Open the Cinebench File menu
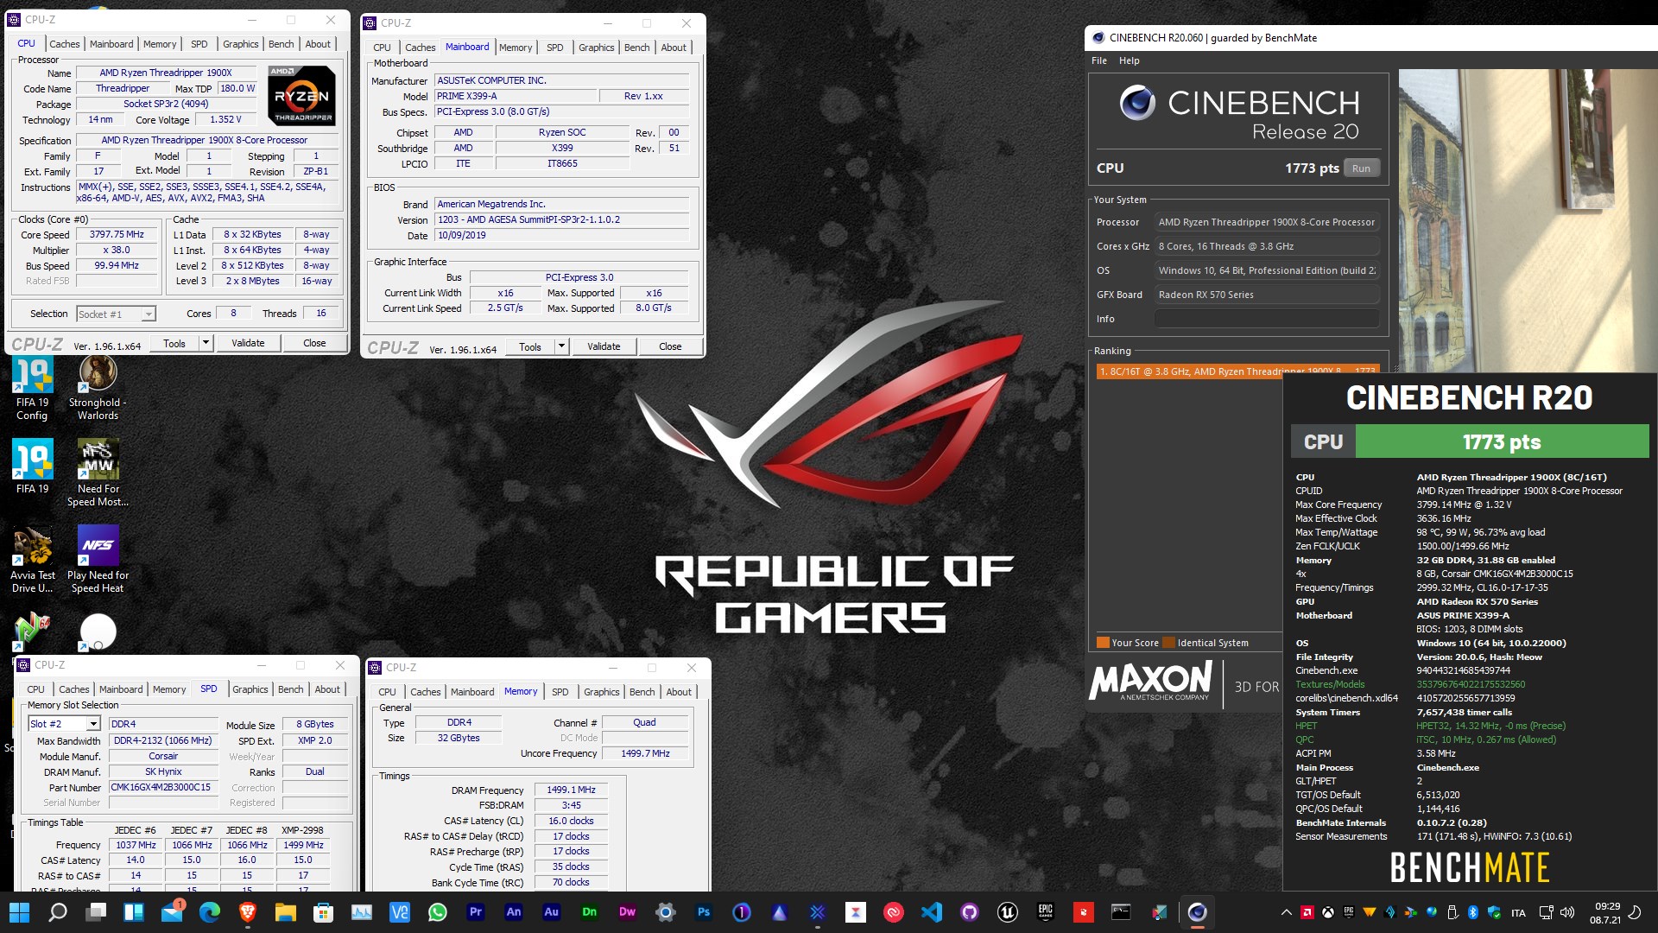This screenshot has height=933, width=1658. tap(1098, 60)
